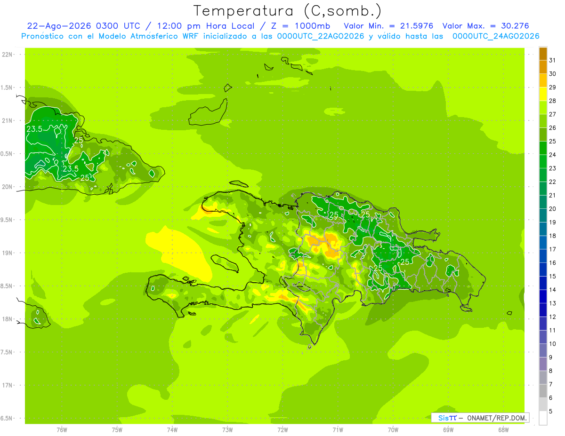Viewport: 565px width, 436px height.
Task: Click the longitude label '73W'
Action: tap(227, 430)
